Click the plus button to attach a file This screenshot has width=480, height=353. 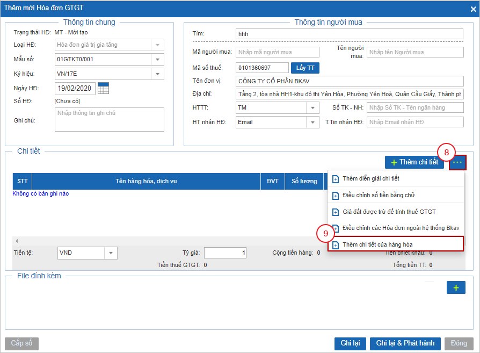[456, 287]
